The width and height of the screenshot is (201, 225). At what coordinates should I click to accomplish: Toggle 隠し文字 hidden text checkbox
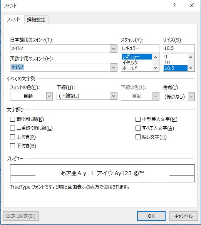(x=138, y=137)
